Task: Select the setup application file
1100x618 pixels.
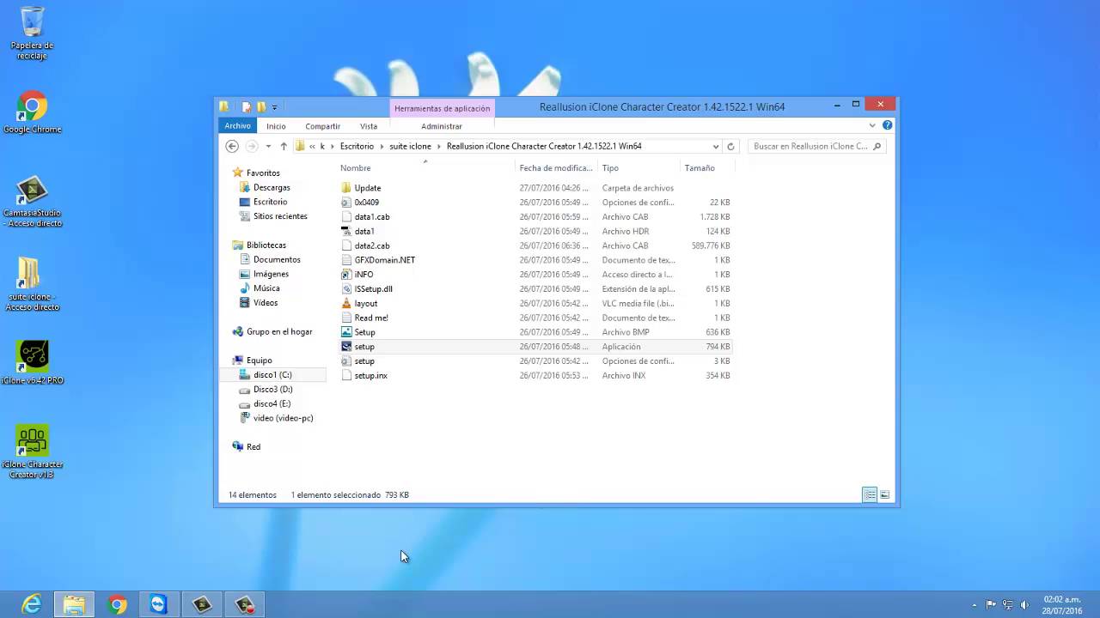Action: pyautogui.click(x=364, y=347)
